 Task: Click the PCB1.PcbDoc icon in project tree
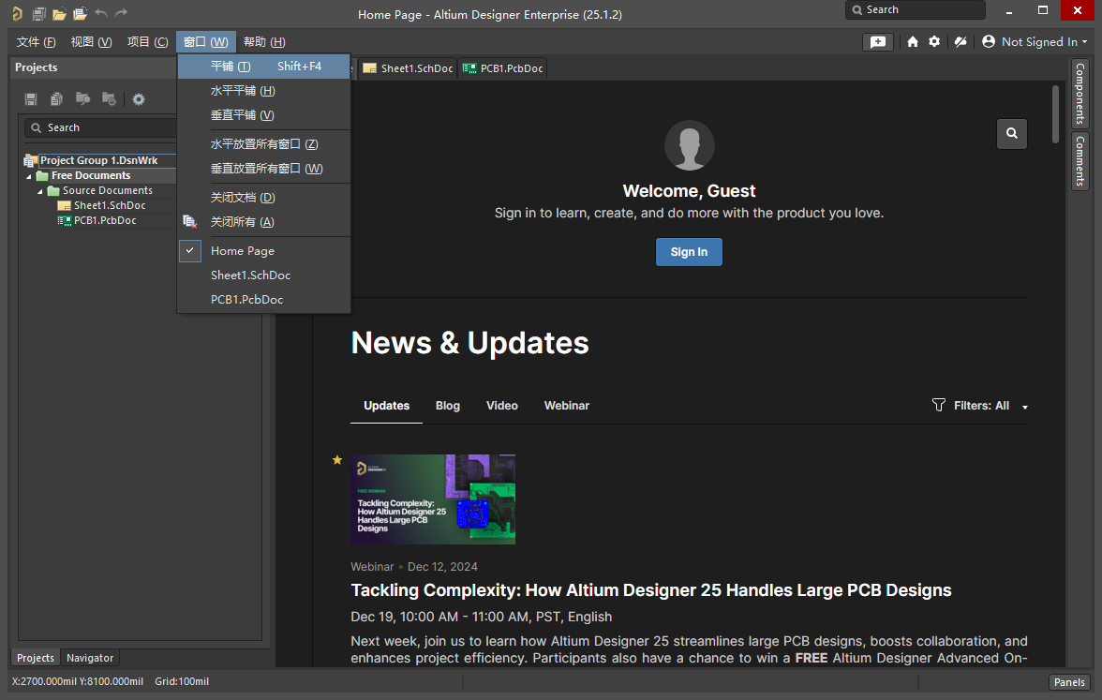coord(64,221)
